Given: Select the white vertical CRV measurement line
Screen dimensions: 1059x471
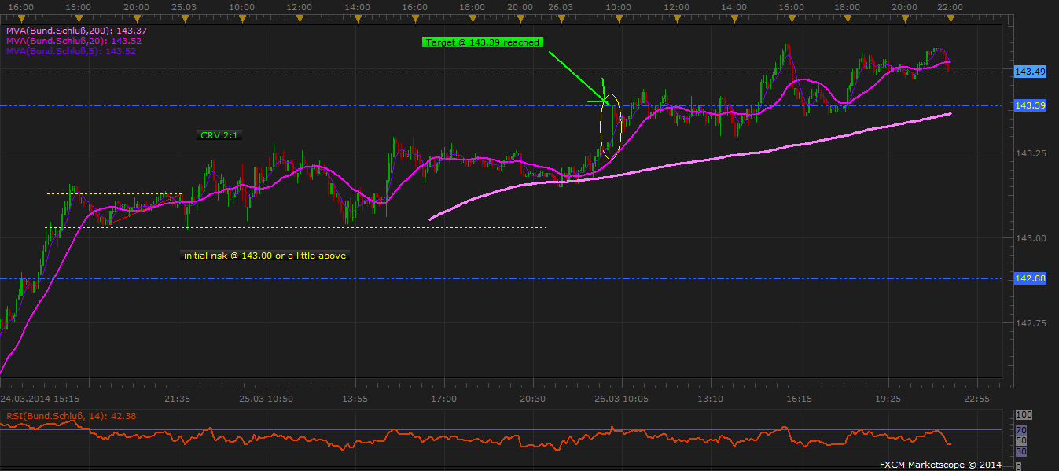Looking at the screenshot, I should (x=182, y=149).
